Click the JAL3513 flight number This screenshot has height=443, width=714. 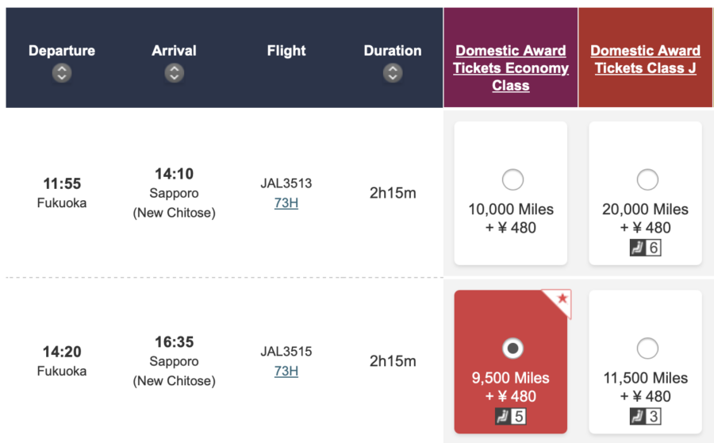pos(286,183)
